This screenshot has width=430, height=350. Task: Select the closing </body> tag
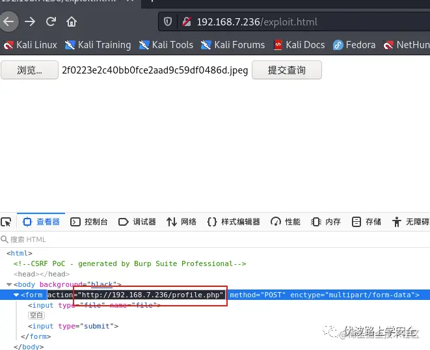coord(29,347)
